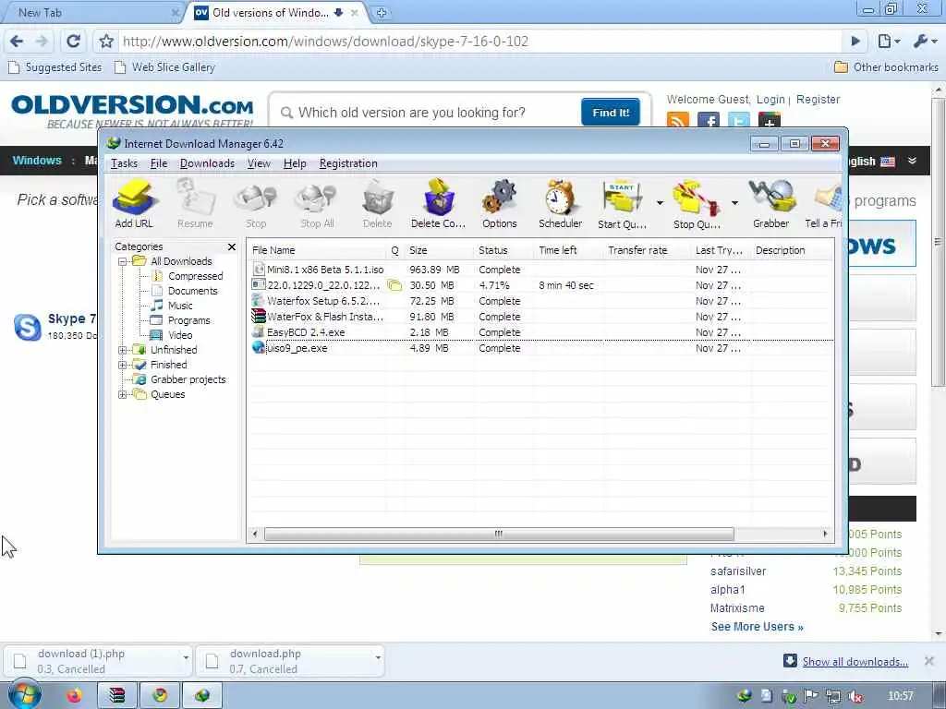Click the Stop toolbar icon
The height and width of the screenshot is (709, 946).
(x=256, y=204)
